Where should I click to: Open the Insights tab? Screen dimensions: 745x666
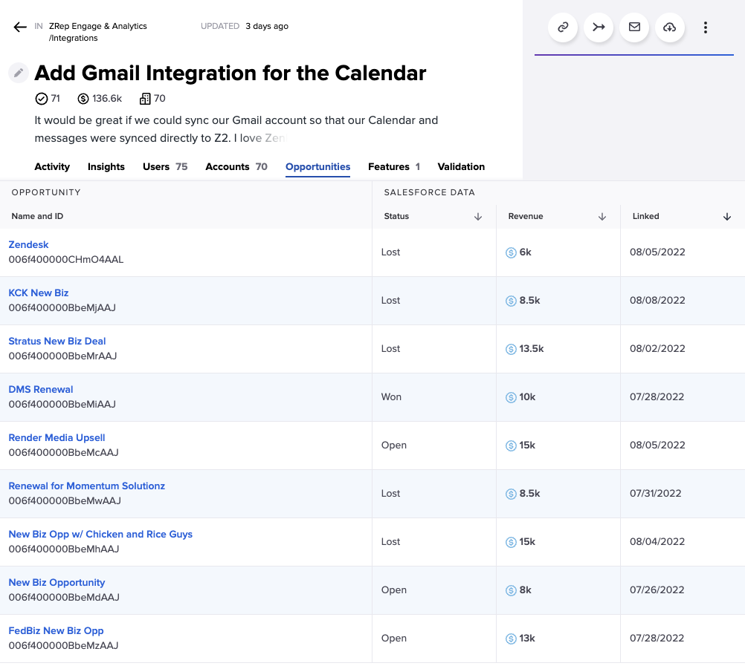[x=106, y=167]
